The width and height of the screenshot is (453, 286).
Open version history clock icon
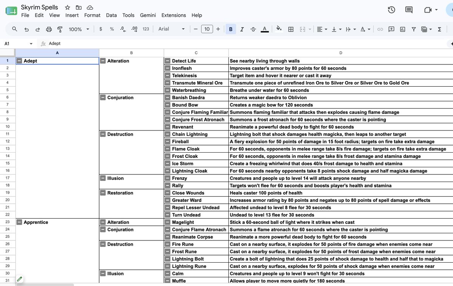391,10
